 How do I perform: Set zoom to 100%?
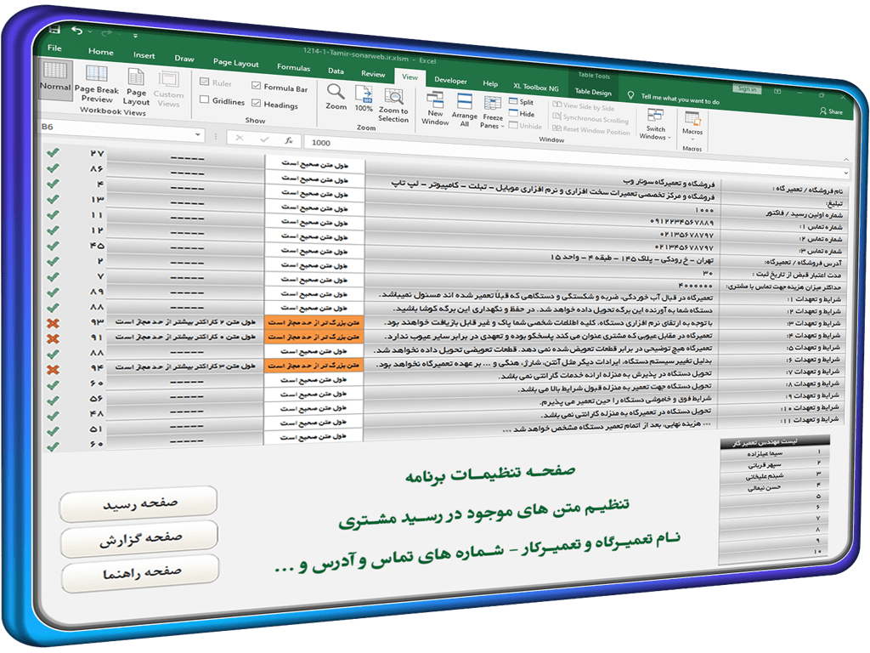click(x=364, y=99)
